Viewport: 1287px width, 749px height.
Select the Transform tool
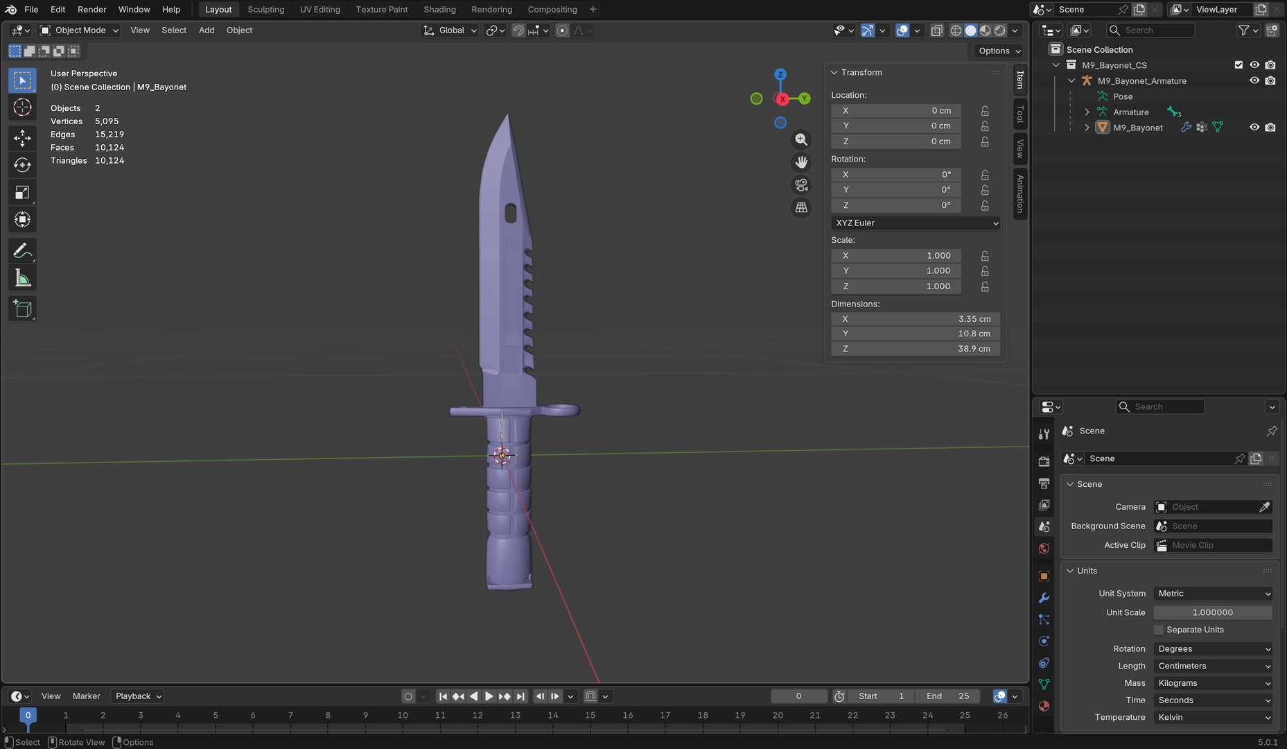click(22, 219)
